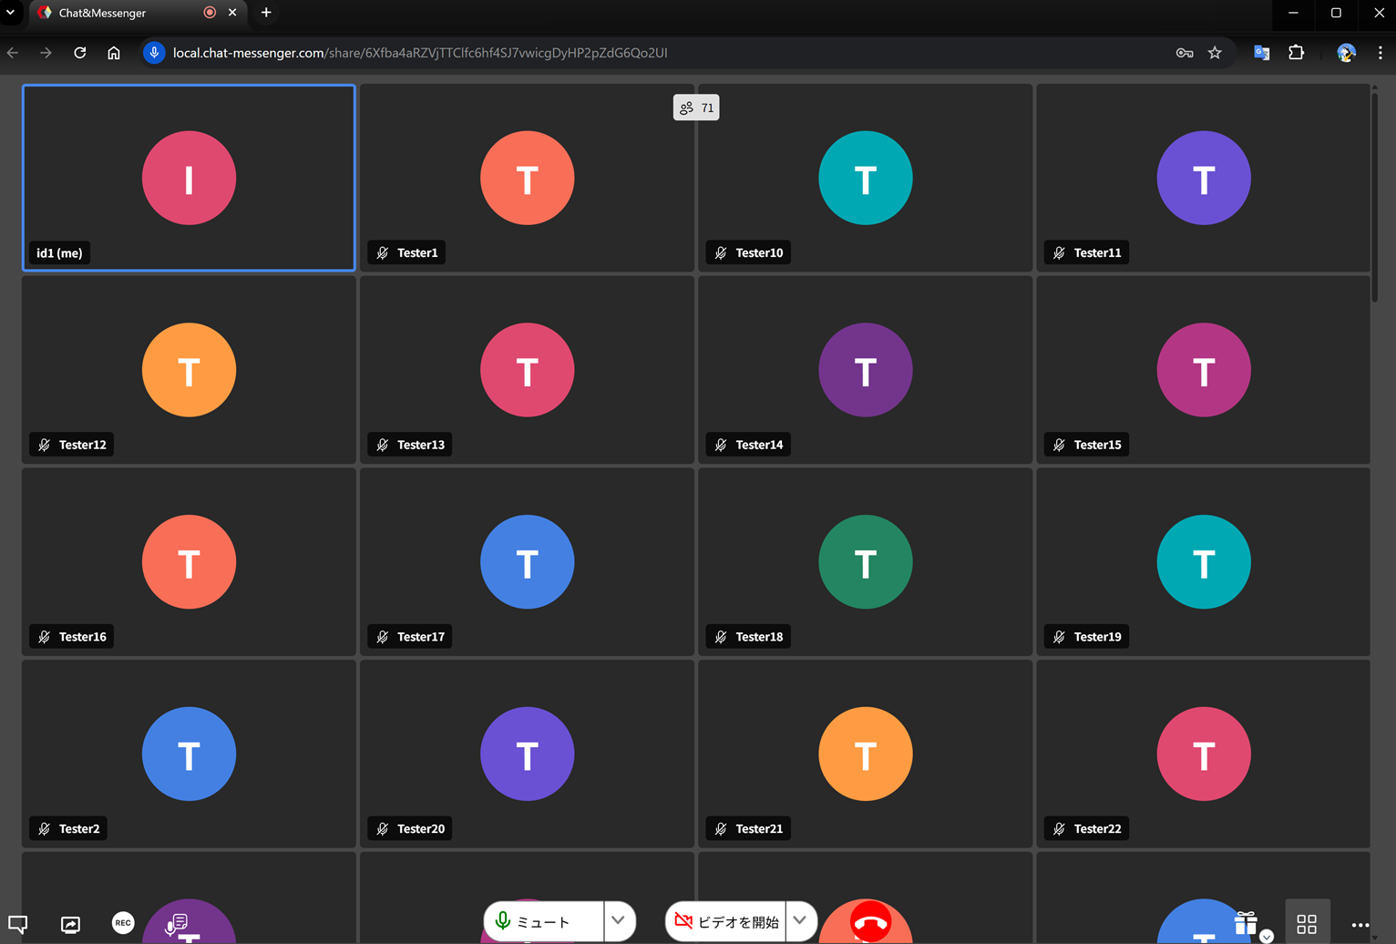Toggle camera with ビデオを開始 button
This screenshot has width=1396, height=944.
[x=726, y=921]
